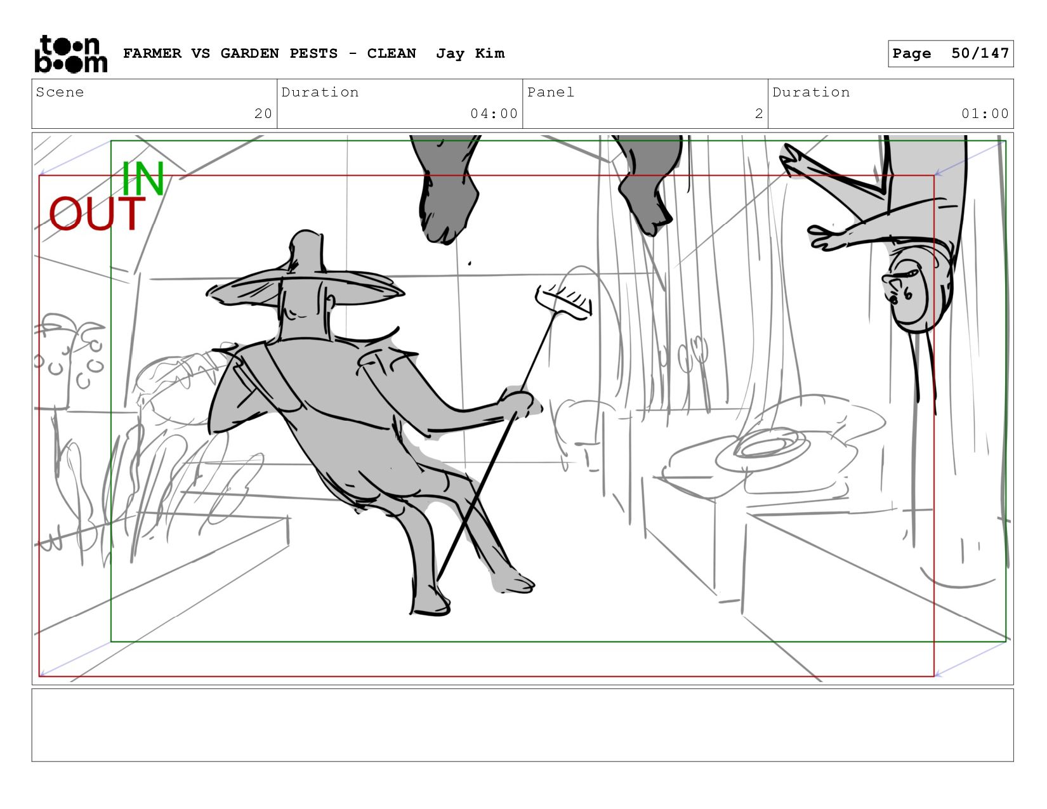The image size is (1047, 809).
Task: Click the red 'OUT' camera label
Action: 97,214
